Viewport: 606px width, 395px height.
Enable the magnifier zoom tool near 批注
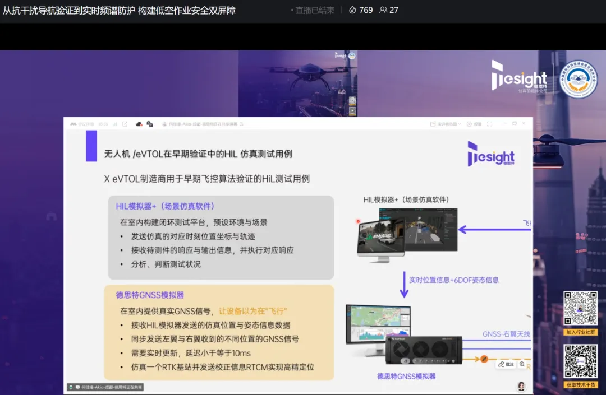tap(522, 364)
